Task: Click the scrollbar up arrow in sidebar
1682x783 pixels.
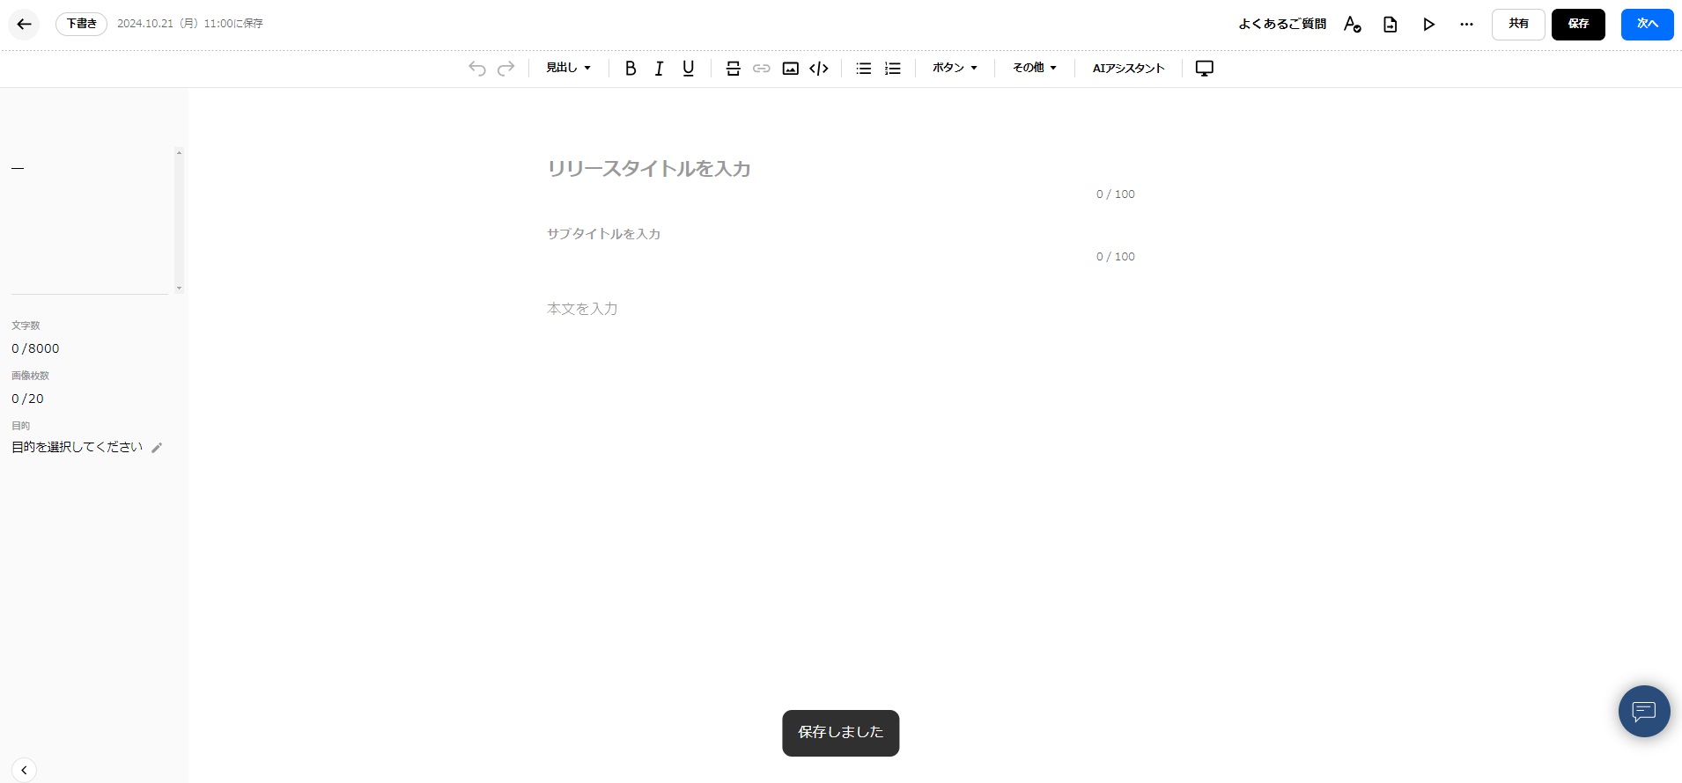Action: (x=179, y=152)
